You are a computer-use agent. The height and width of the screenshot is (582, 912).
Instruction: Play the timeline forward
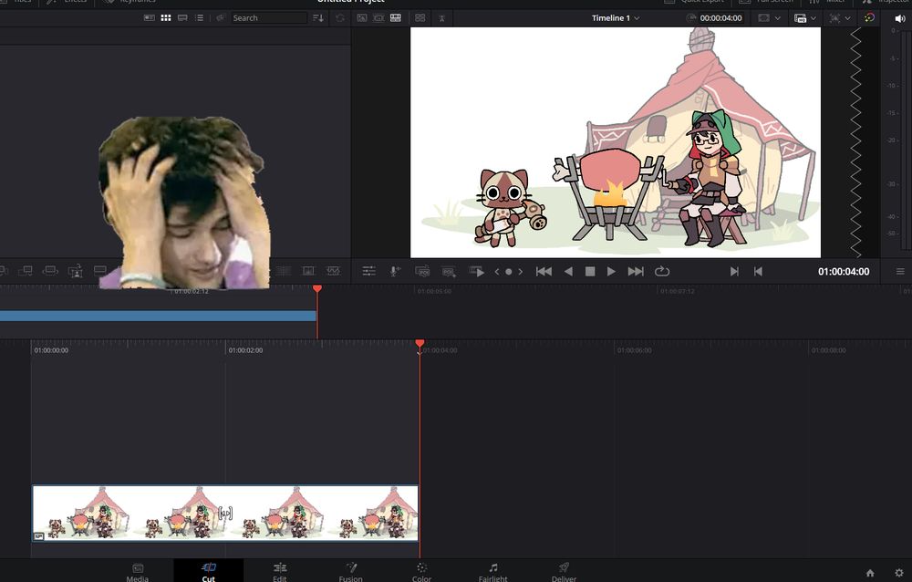(x=611, y=271)
